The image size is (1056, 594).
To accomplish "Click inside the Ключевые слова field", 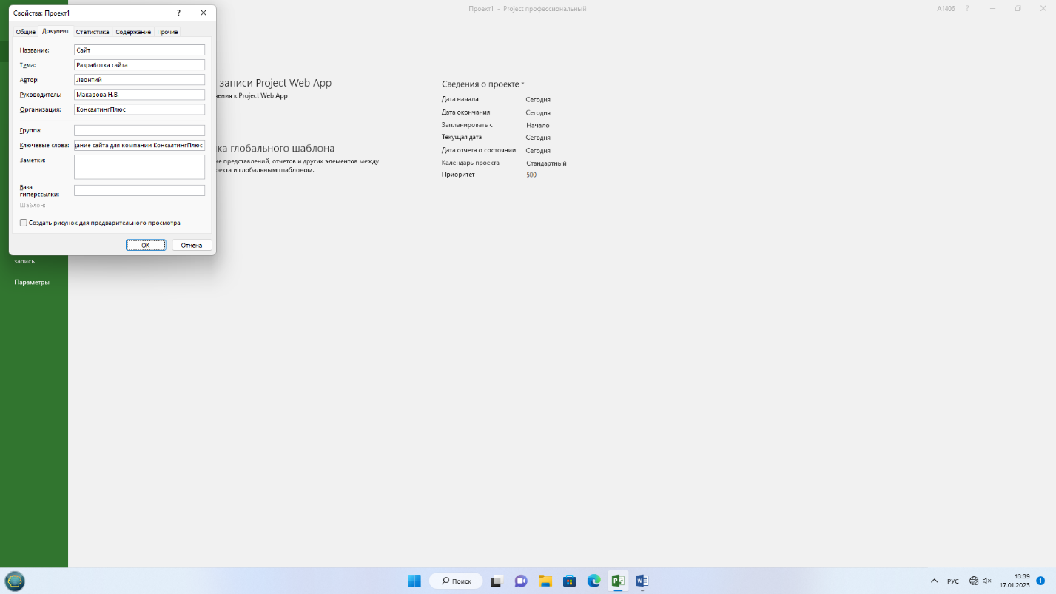I will [139, 145].
